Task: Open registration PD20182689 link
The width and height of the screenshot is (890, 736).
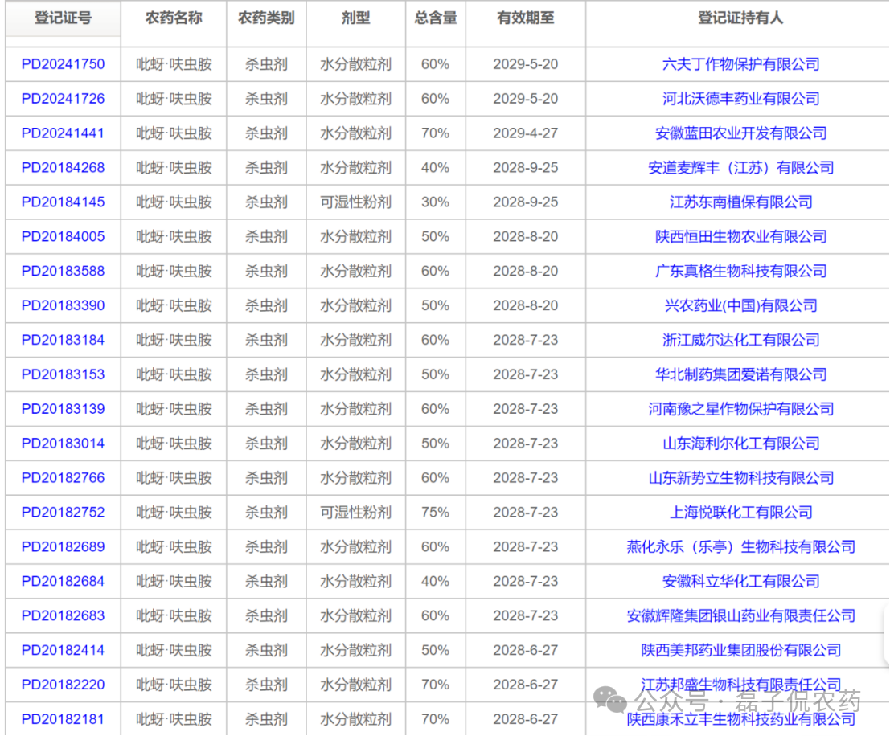Action: click(x=63, y=547)
